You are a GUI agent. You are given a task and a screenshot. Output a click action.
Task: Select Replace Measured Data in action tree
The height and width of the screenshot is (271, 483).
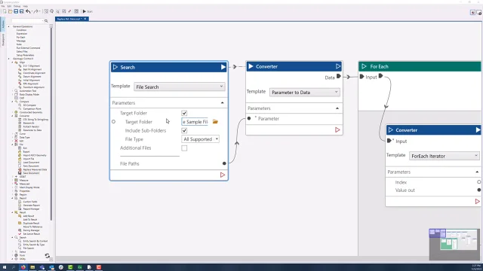pyautogui.click(x=35, y=169)
